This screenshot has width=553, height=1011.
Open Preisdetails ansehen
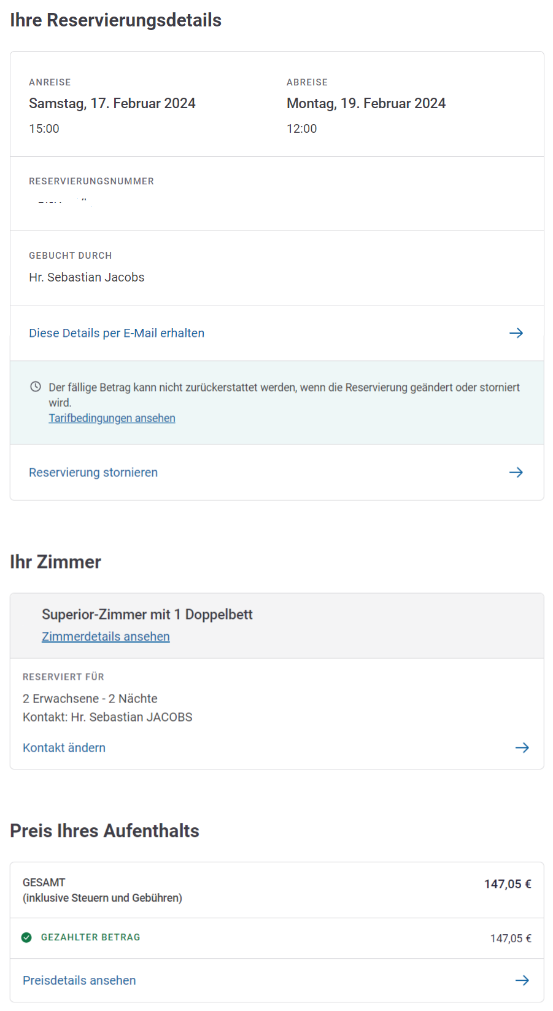(79, 980)
